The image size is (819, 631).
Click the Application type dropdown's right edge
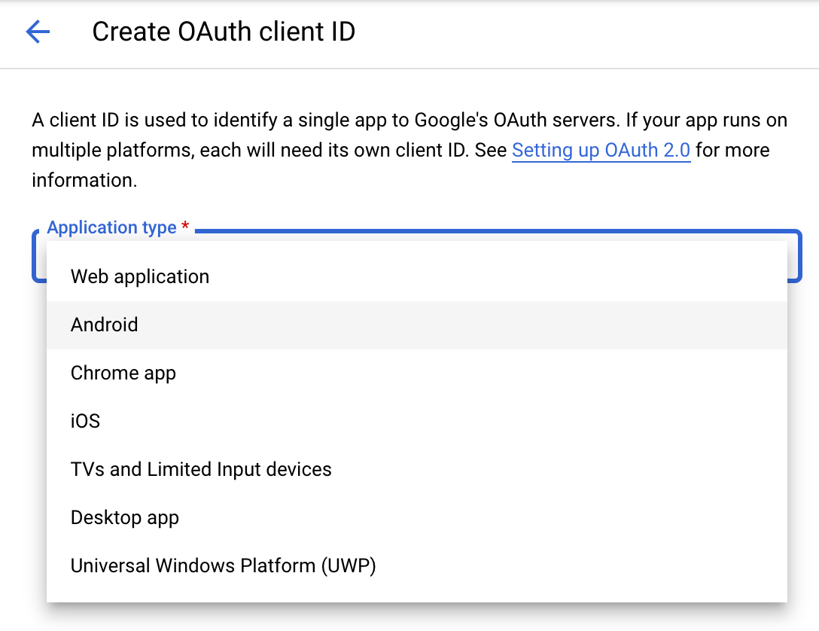click(x=794, y=256)
